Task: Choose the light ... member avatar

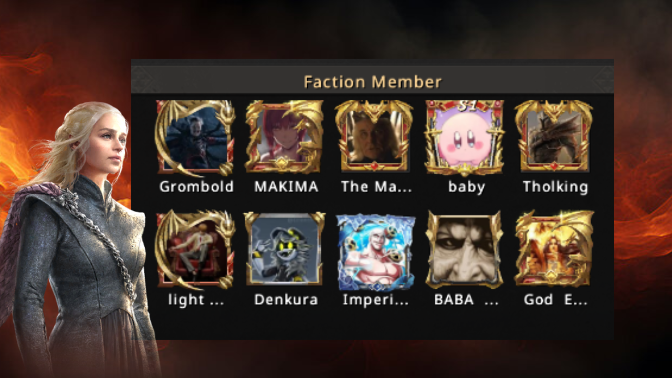Action: click(x=195, y=250)
